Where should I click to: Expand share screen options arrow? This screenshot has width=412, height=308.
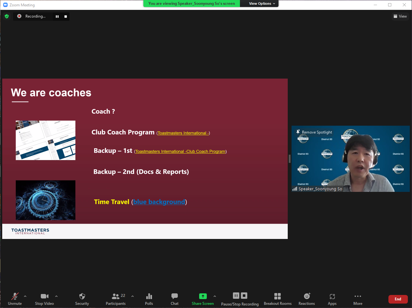click(x=215, y=296)
